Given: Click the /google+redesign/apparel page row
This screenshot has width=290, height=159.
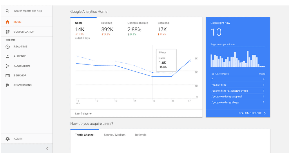Looking at the screenshot, I should 238,97.
